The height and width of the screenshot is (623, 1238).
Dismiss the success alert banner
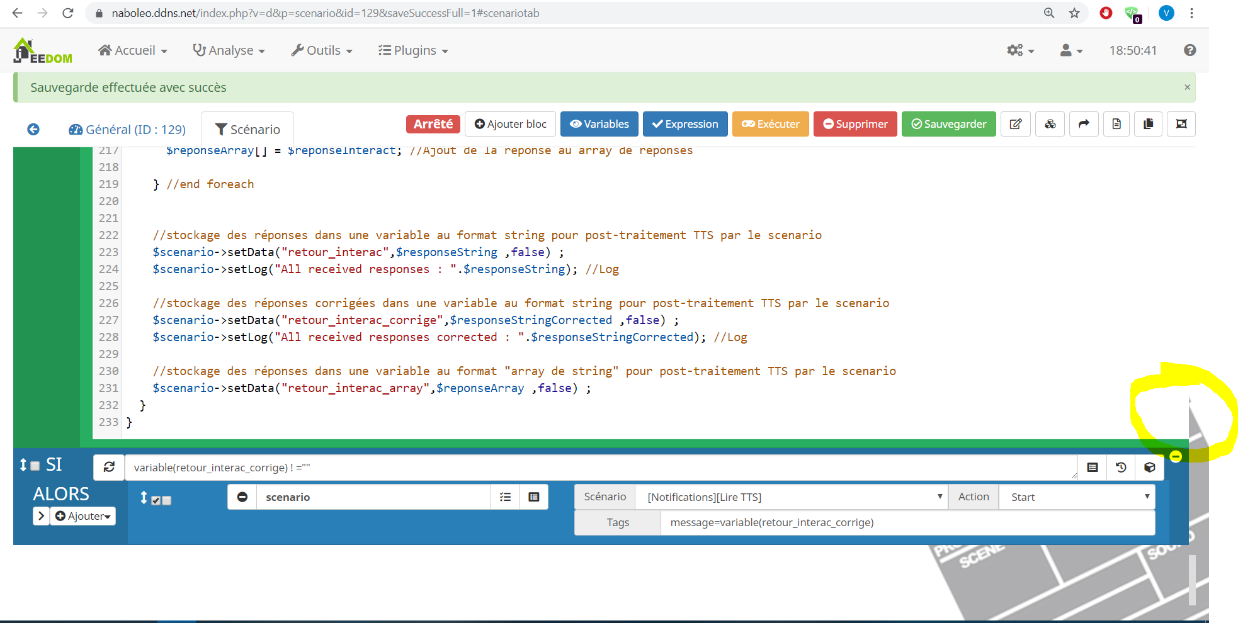pos(1187,87)
